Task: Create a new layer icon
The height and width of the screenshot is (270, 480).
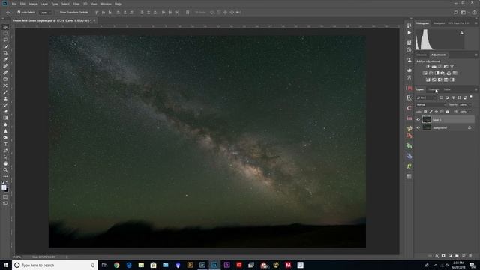Action: pos(463,256)
